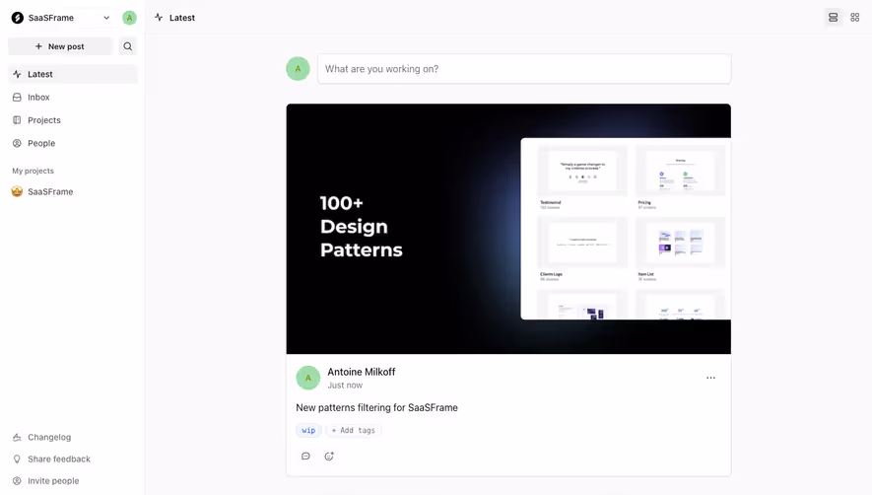Viewport: 872px width, 495px height.
Task: Click the SaaSFrame workspace logo icon
Action: point(18,18)
